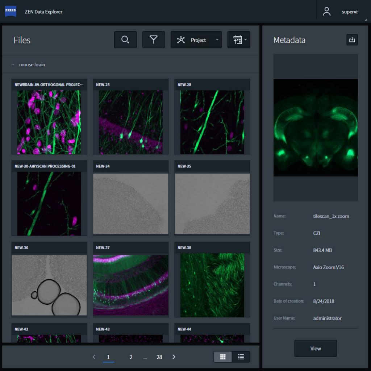
Task: Open the Project grouping dropdown
Action: coord(216,39)
